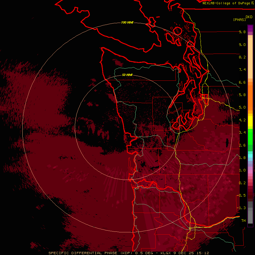The image size is (255, 255).
Task: Click the 5.0 legend value
Action: tap(242, 107)
